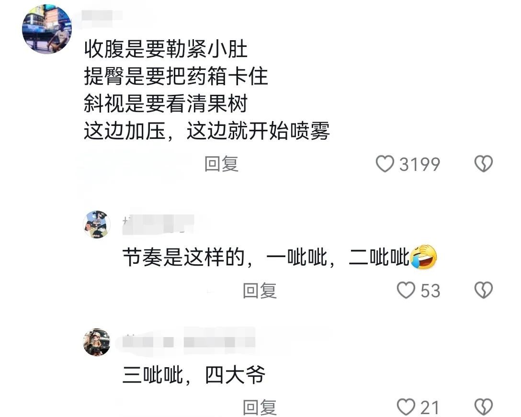Like the comment with 53 likes
Viewport: 521px width, 417px height.
pyautogui.click(x=406, y=290)
